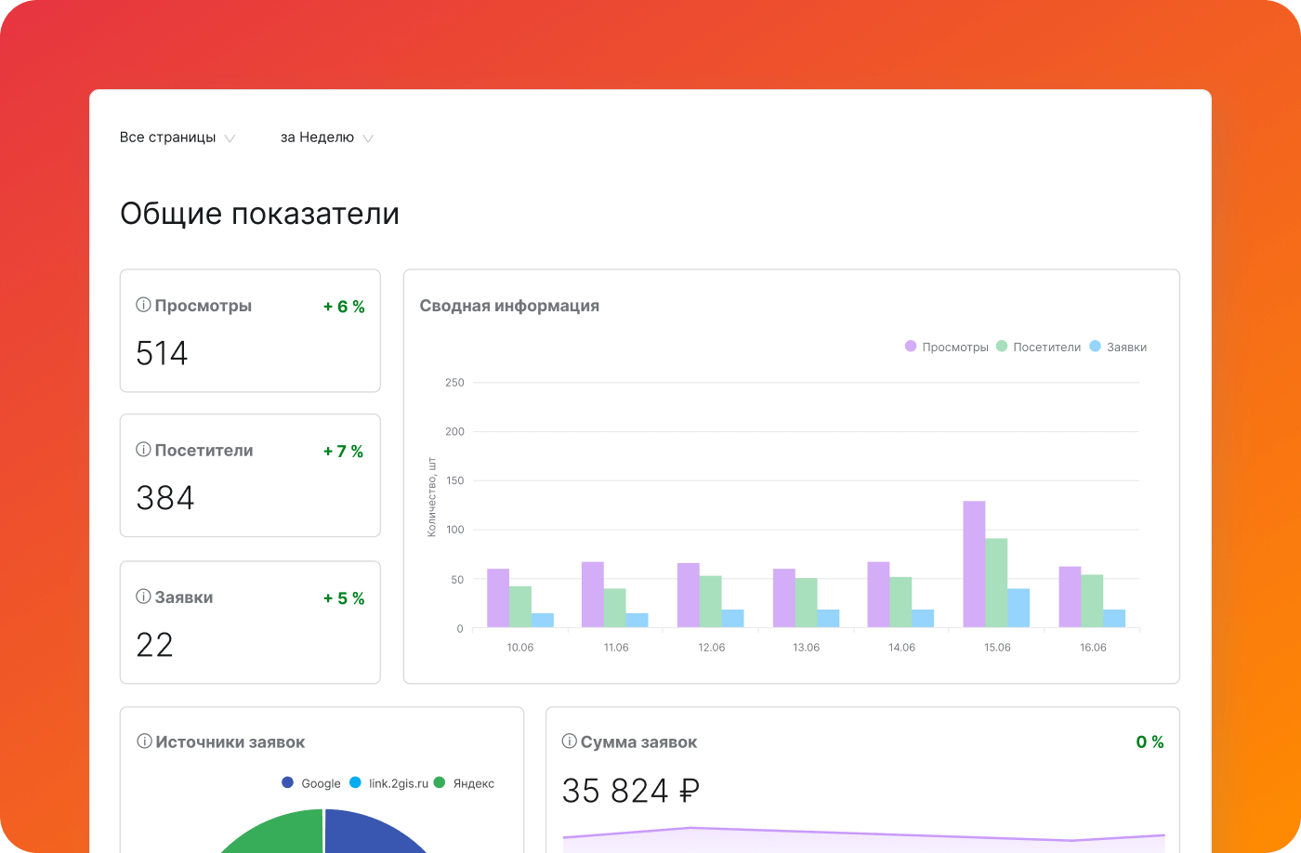Toggle Посетители series in chart legend
Viewport: 1301px width, 853px height.
click(1039, 347)
